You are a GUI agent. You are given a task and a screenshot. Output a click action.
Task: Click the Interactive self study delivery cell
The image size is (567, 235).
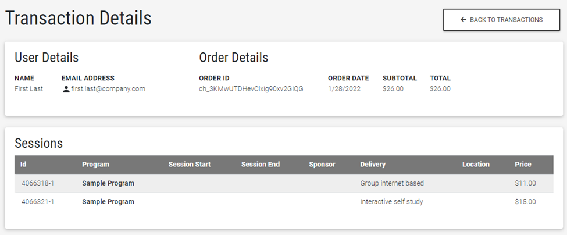[x=391, y=202]
